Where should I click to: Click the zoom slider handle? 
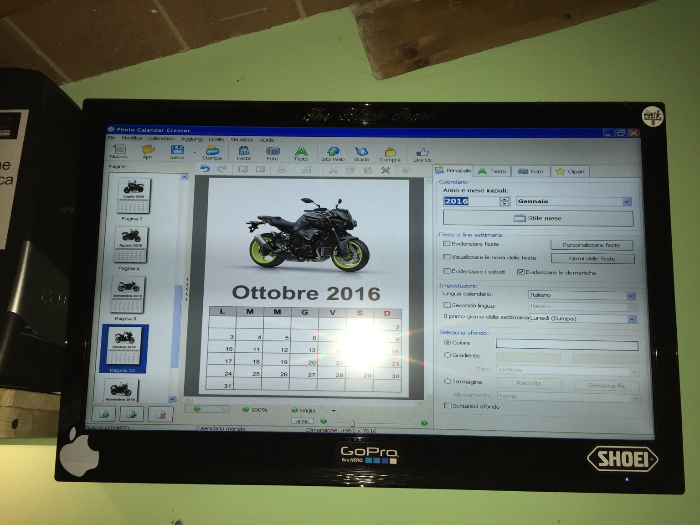coord(352,423)
